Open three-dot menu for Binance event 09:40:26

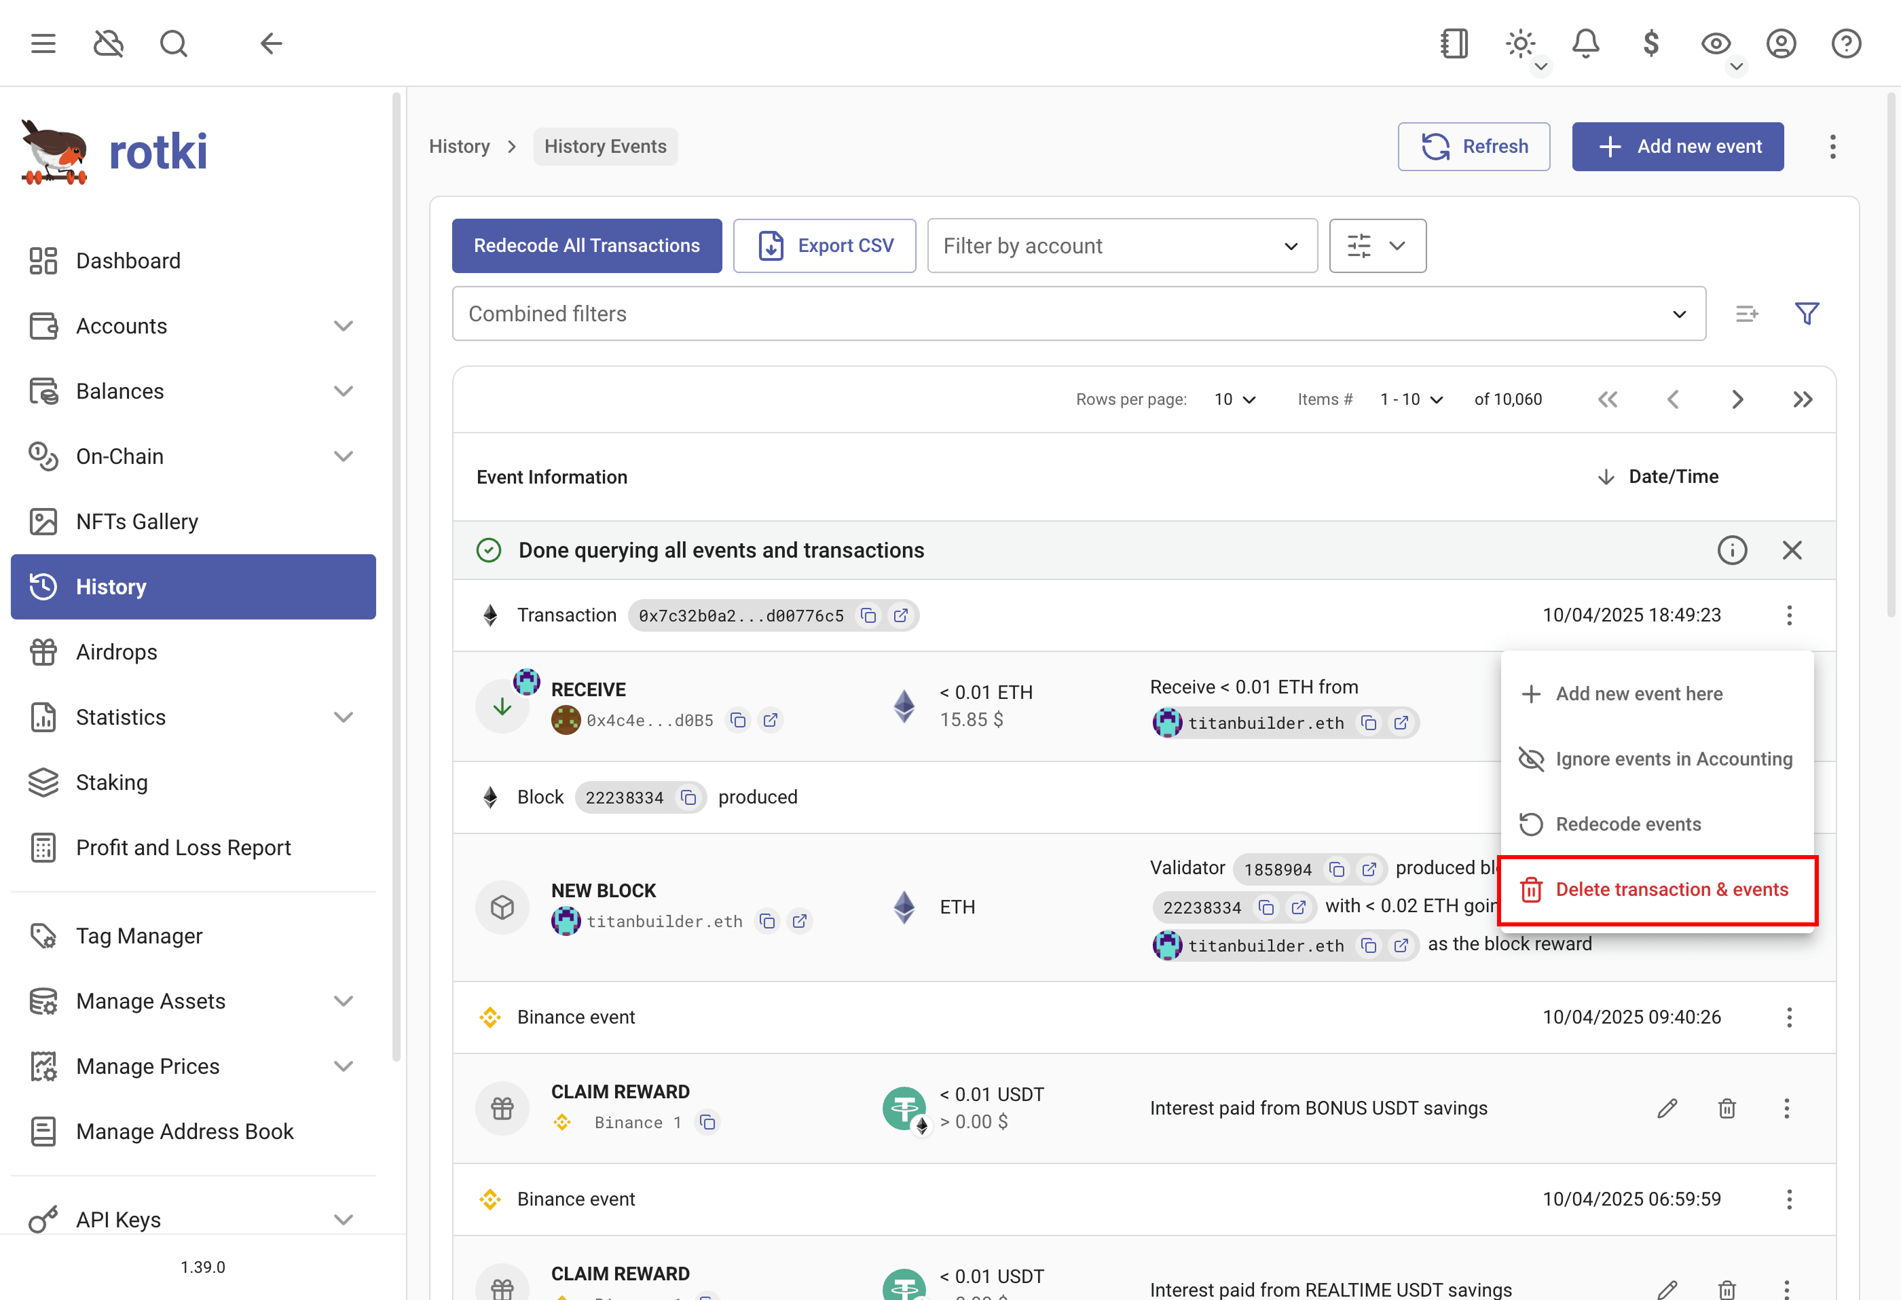pyautogui.click(x=1789, y=1017)
